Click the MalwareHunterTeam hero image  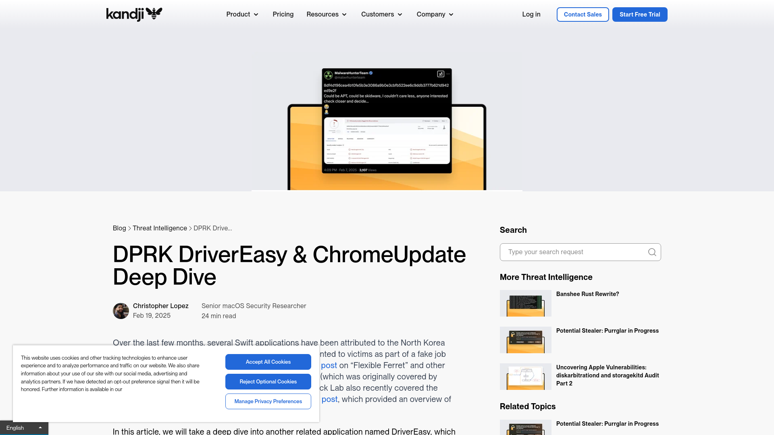click(x=387, y=129)
